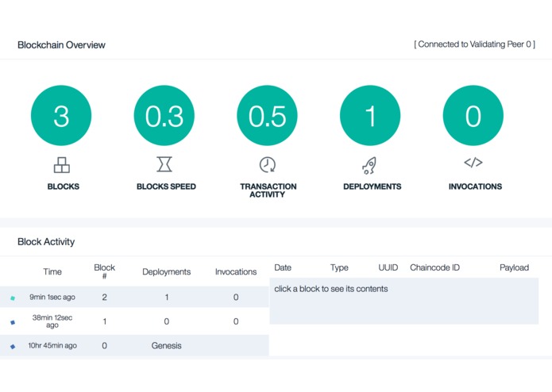The width and height of the screenshot is (552, 392).
Task: Click the Invocations column header in Block Activity
Action: click(236, 271)
